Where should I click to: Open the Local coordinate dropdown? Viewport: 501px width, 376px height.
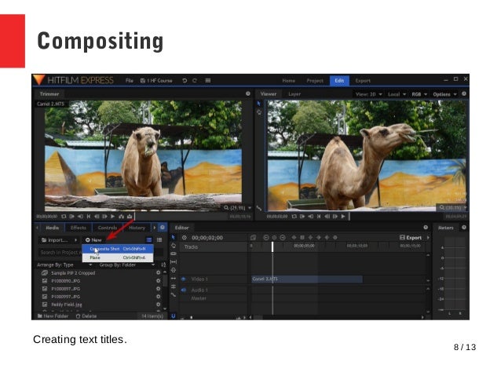pyautogui.click(x=397, y=94)
